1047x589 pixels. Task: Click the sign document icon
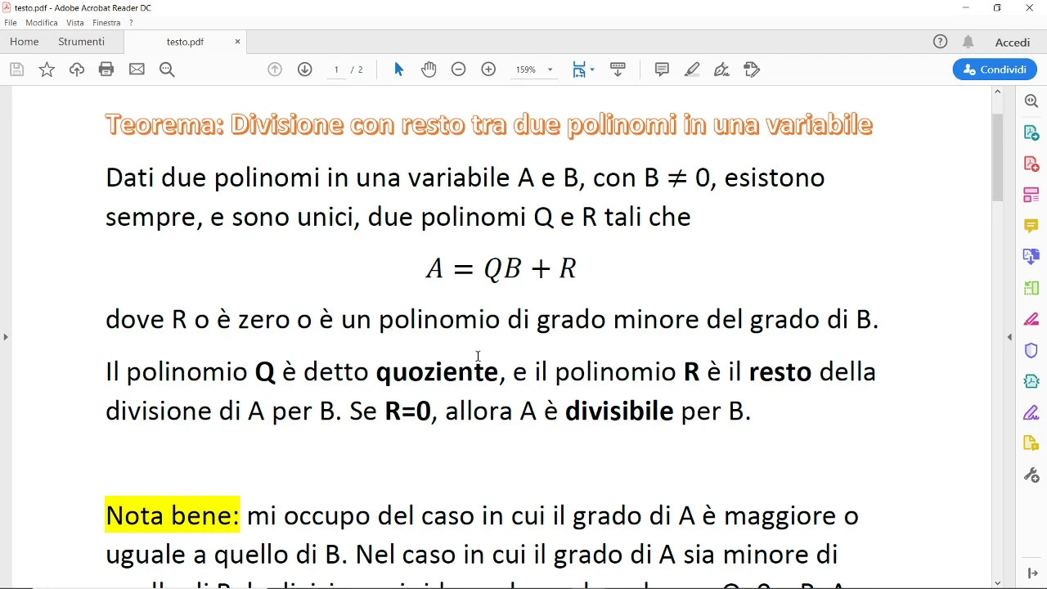[721, 70]
